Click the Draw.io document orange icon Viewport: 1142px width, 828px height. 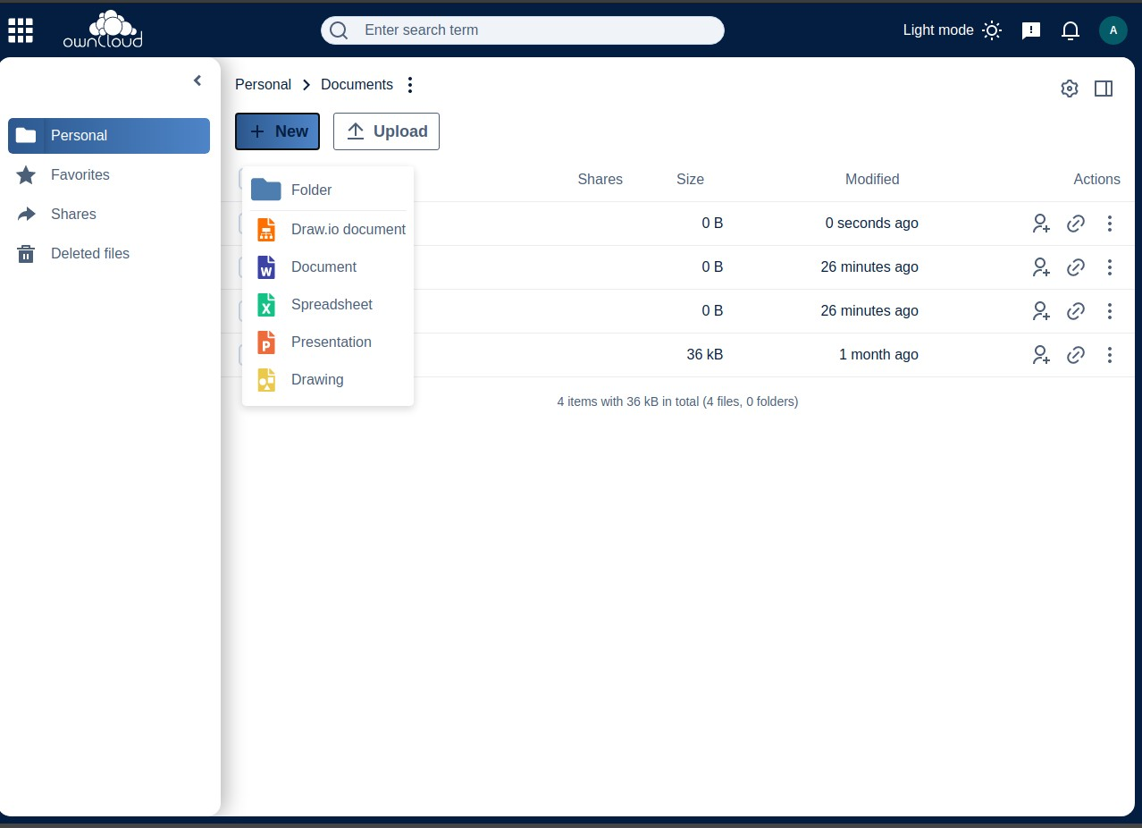266,230
